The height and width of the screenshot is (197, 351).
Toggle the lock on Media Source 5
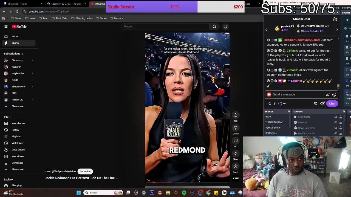341,134
